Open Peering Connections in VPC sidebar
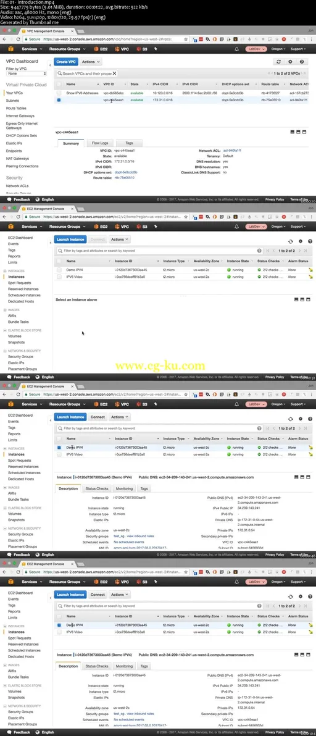Image resolution: width=316 pixels, height=736 pixels. (x=22, y=165)
